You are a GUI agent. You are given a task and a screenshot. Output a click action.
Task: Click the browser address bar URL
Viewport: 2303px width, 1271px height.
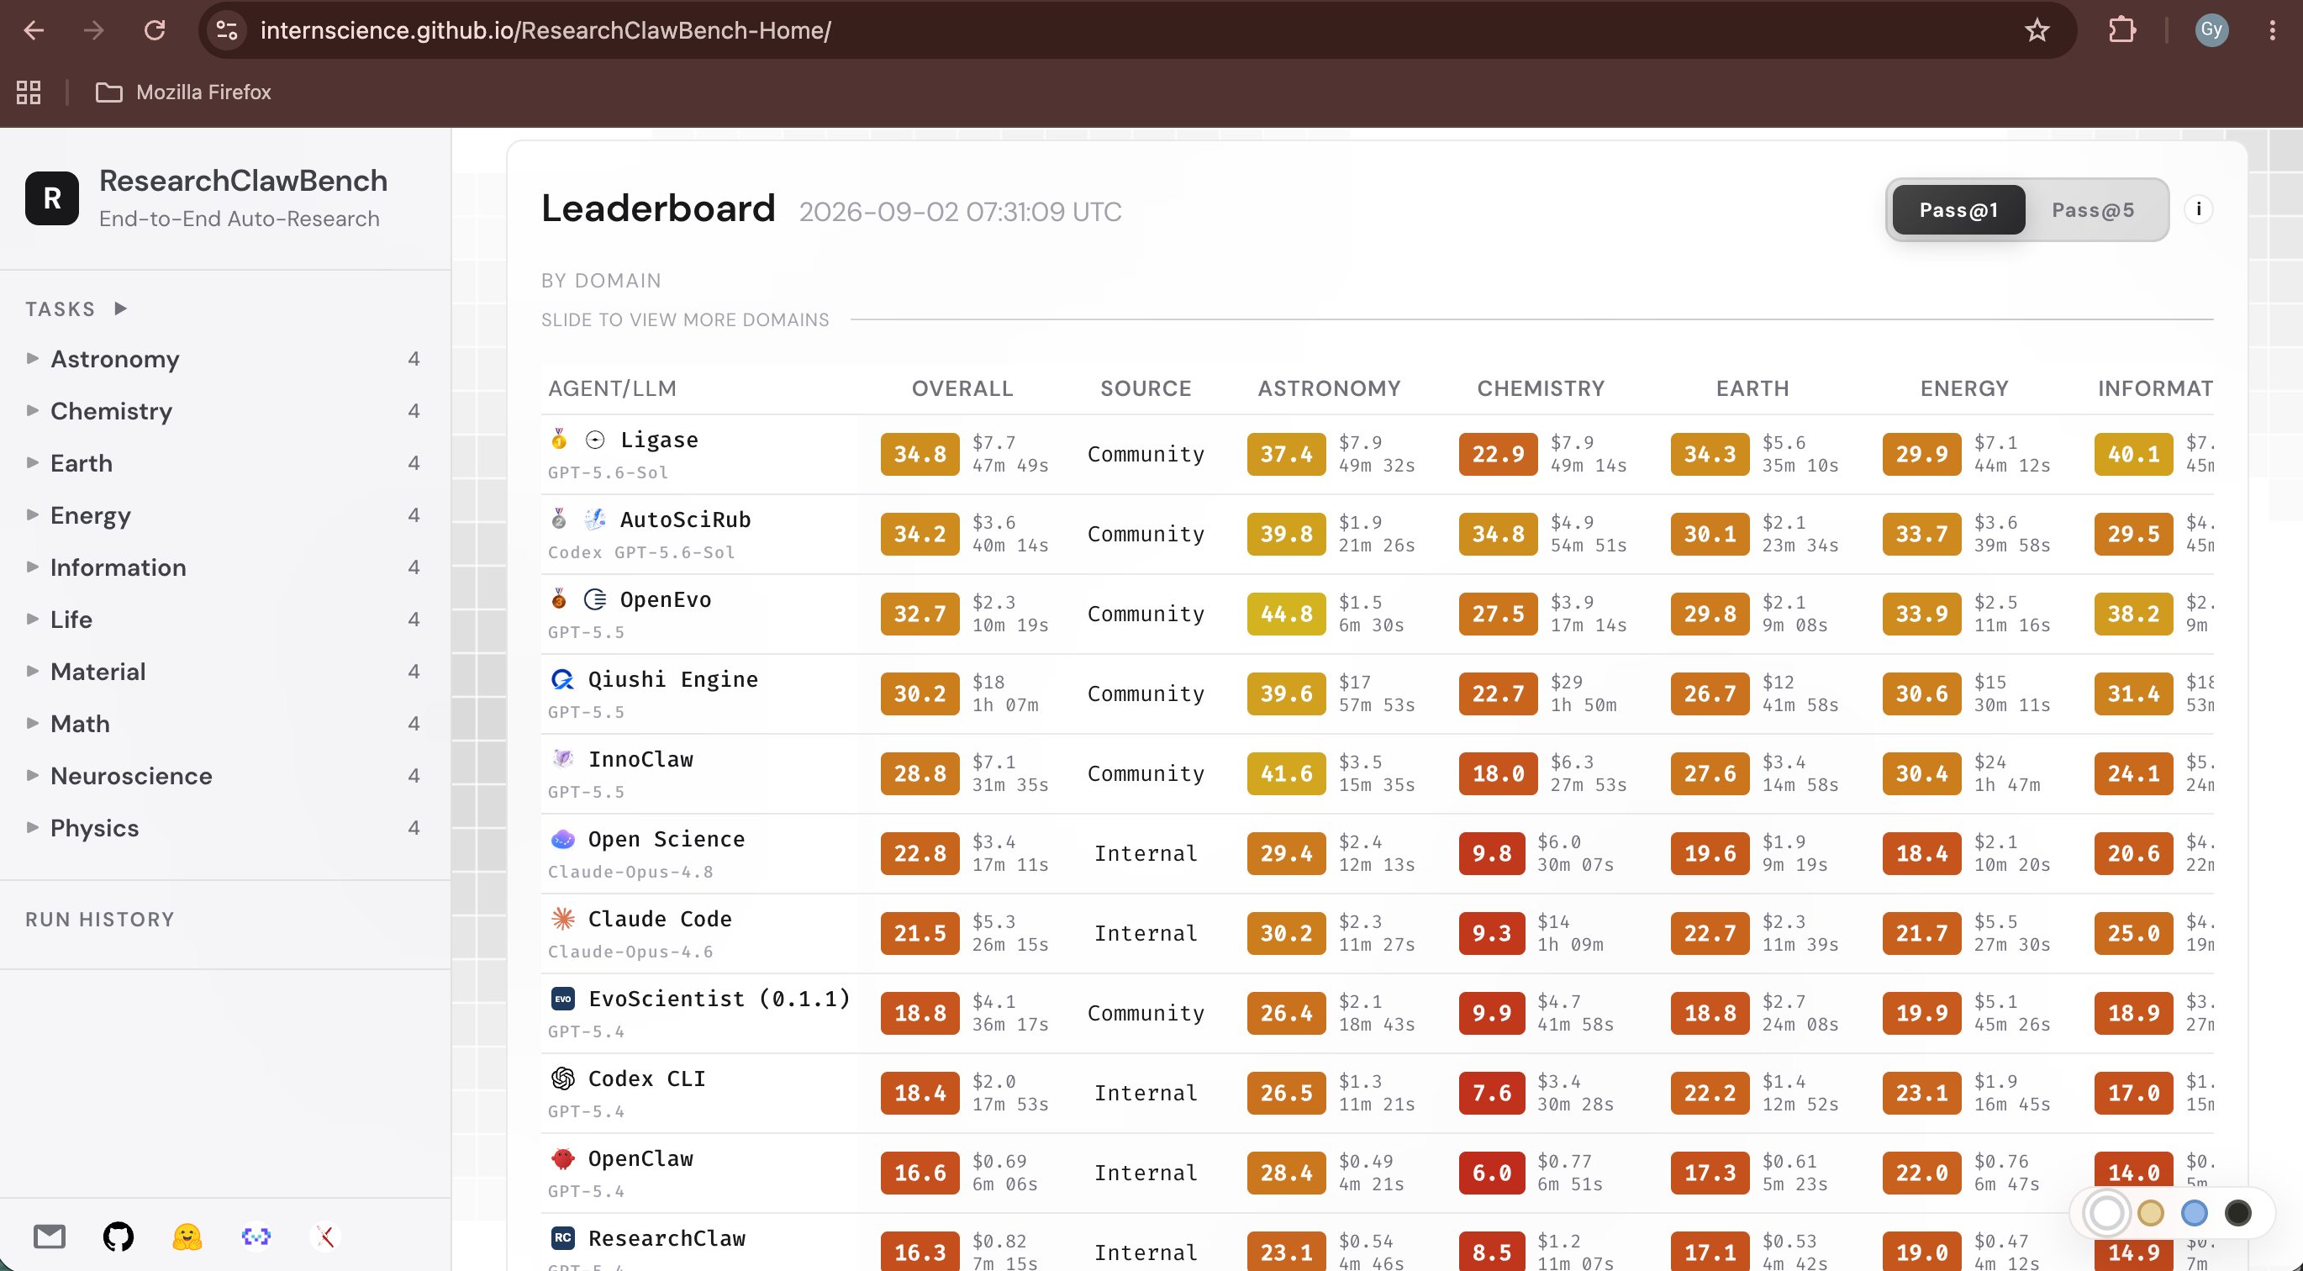[x=545, y=30]
